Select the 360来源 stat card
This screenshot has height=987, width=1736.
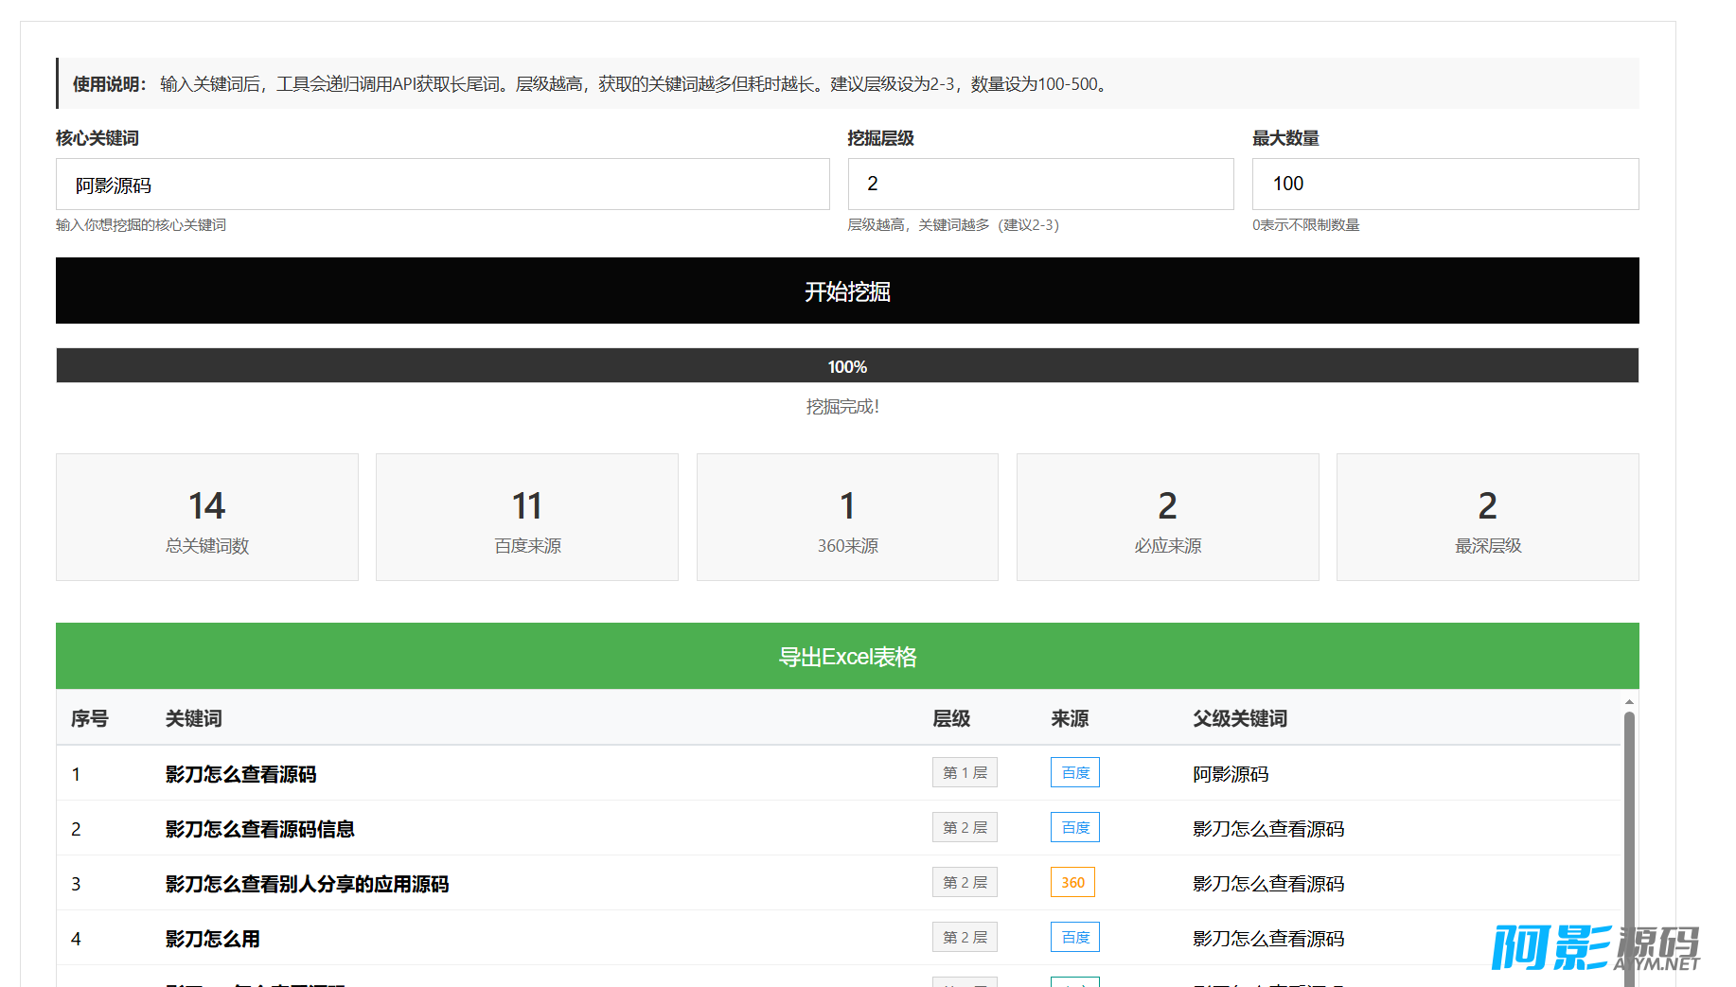point(847,518)
